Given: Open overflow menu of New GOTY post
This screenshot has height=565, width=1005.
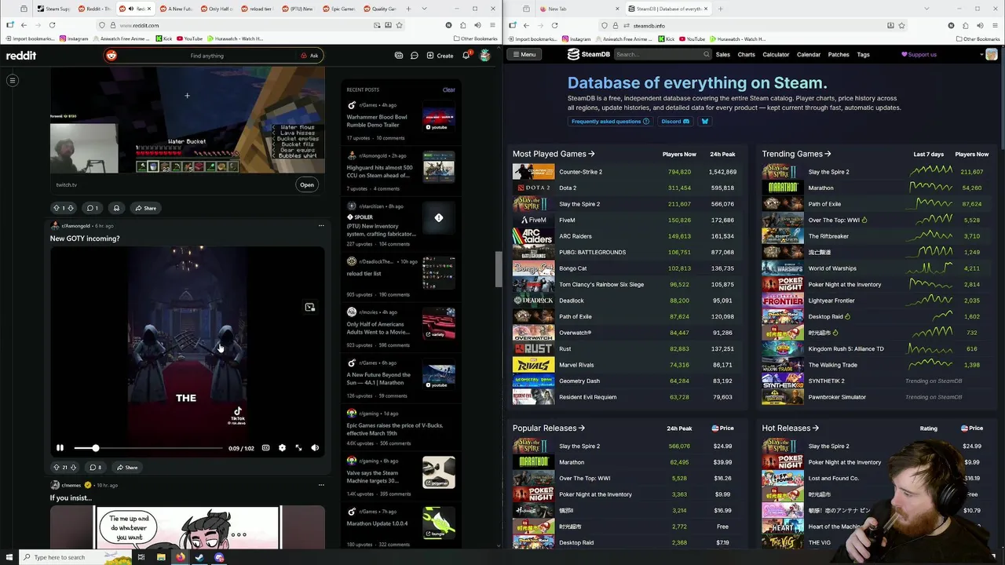Looking at the screenshot, I should (321, 226).
